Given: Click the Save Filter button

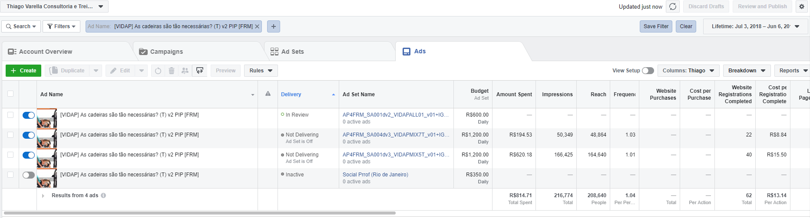Looking at the screenshot, I should 656,26.
